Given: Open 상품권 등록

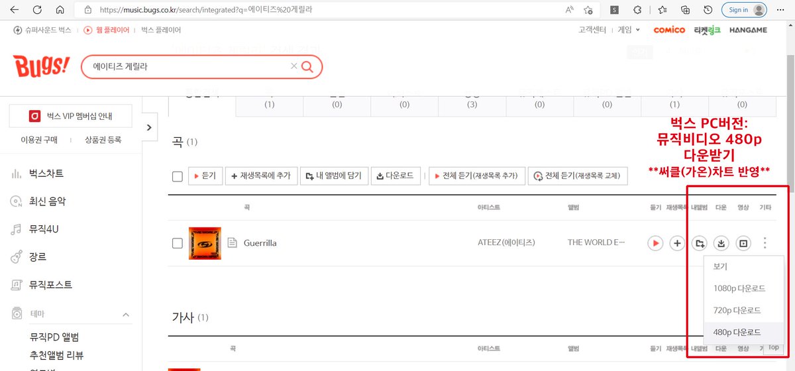Looking at the screenshot, I should 103,140.
